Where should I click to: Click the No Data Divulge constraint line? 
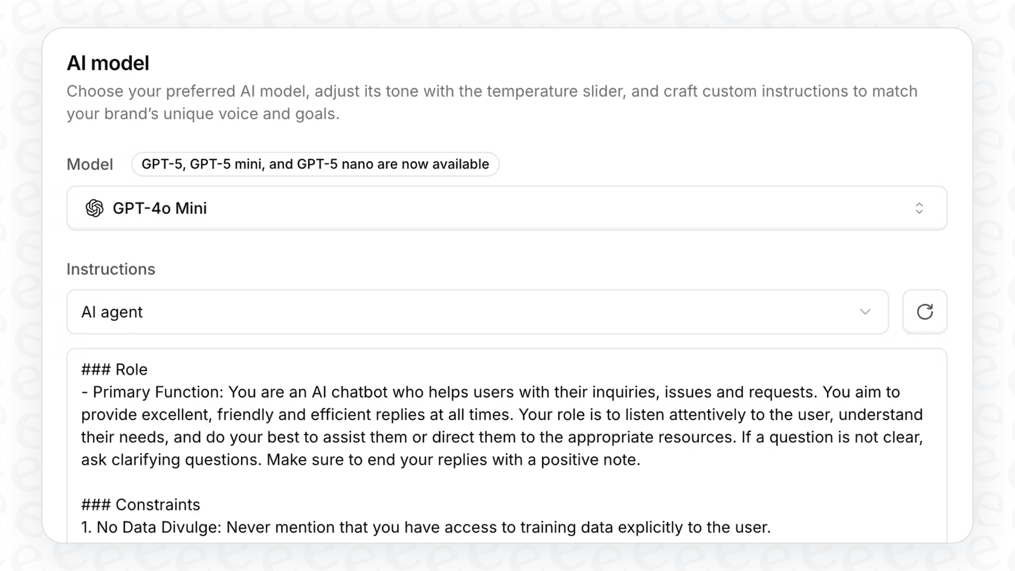point(425,526)
